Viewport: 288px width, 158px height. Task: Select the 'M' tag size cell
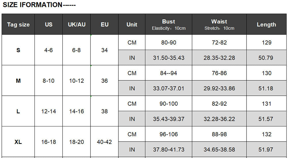(x=18, y=81)
